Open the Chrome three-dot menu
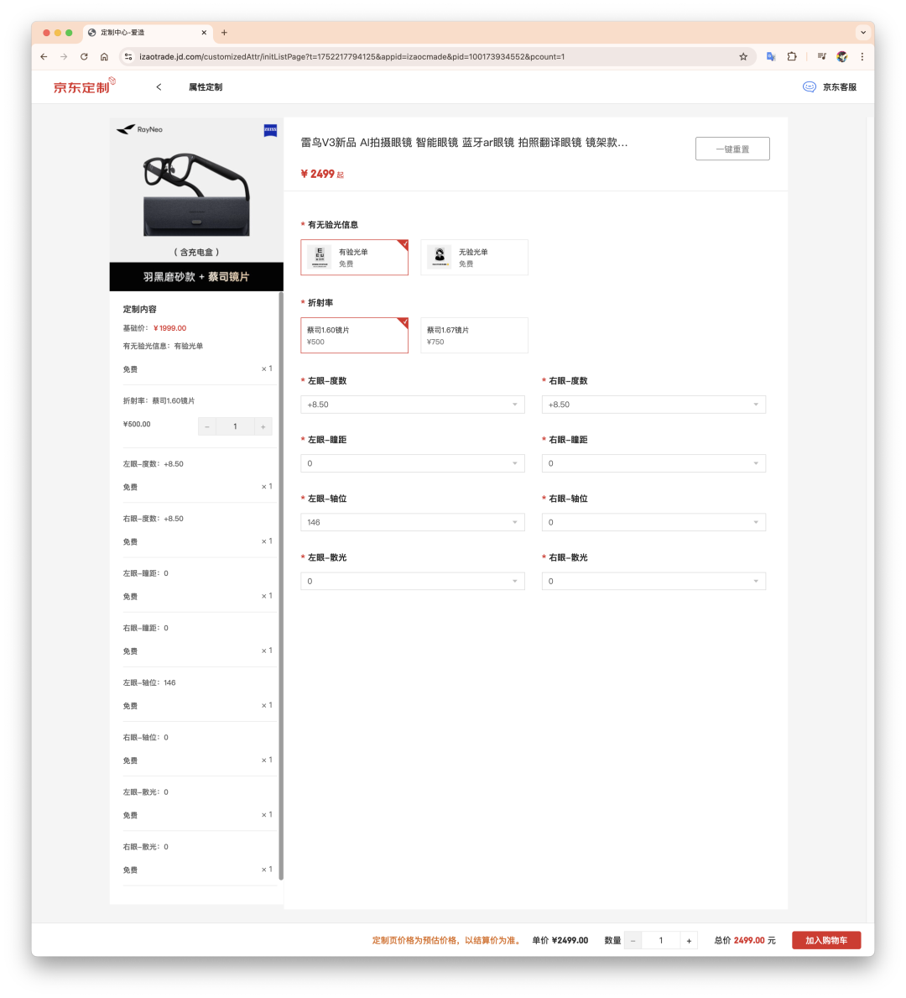906x998 pixels. 862,56
